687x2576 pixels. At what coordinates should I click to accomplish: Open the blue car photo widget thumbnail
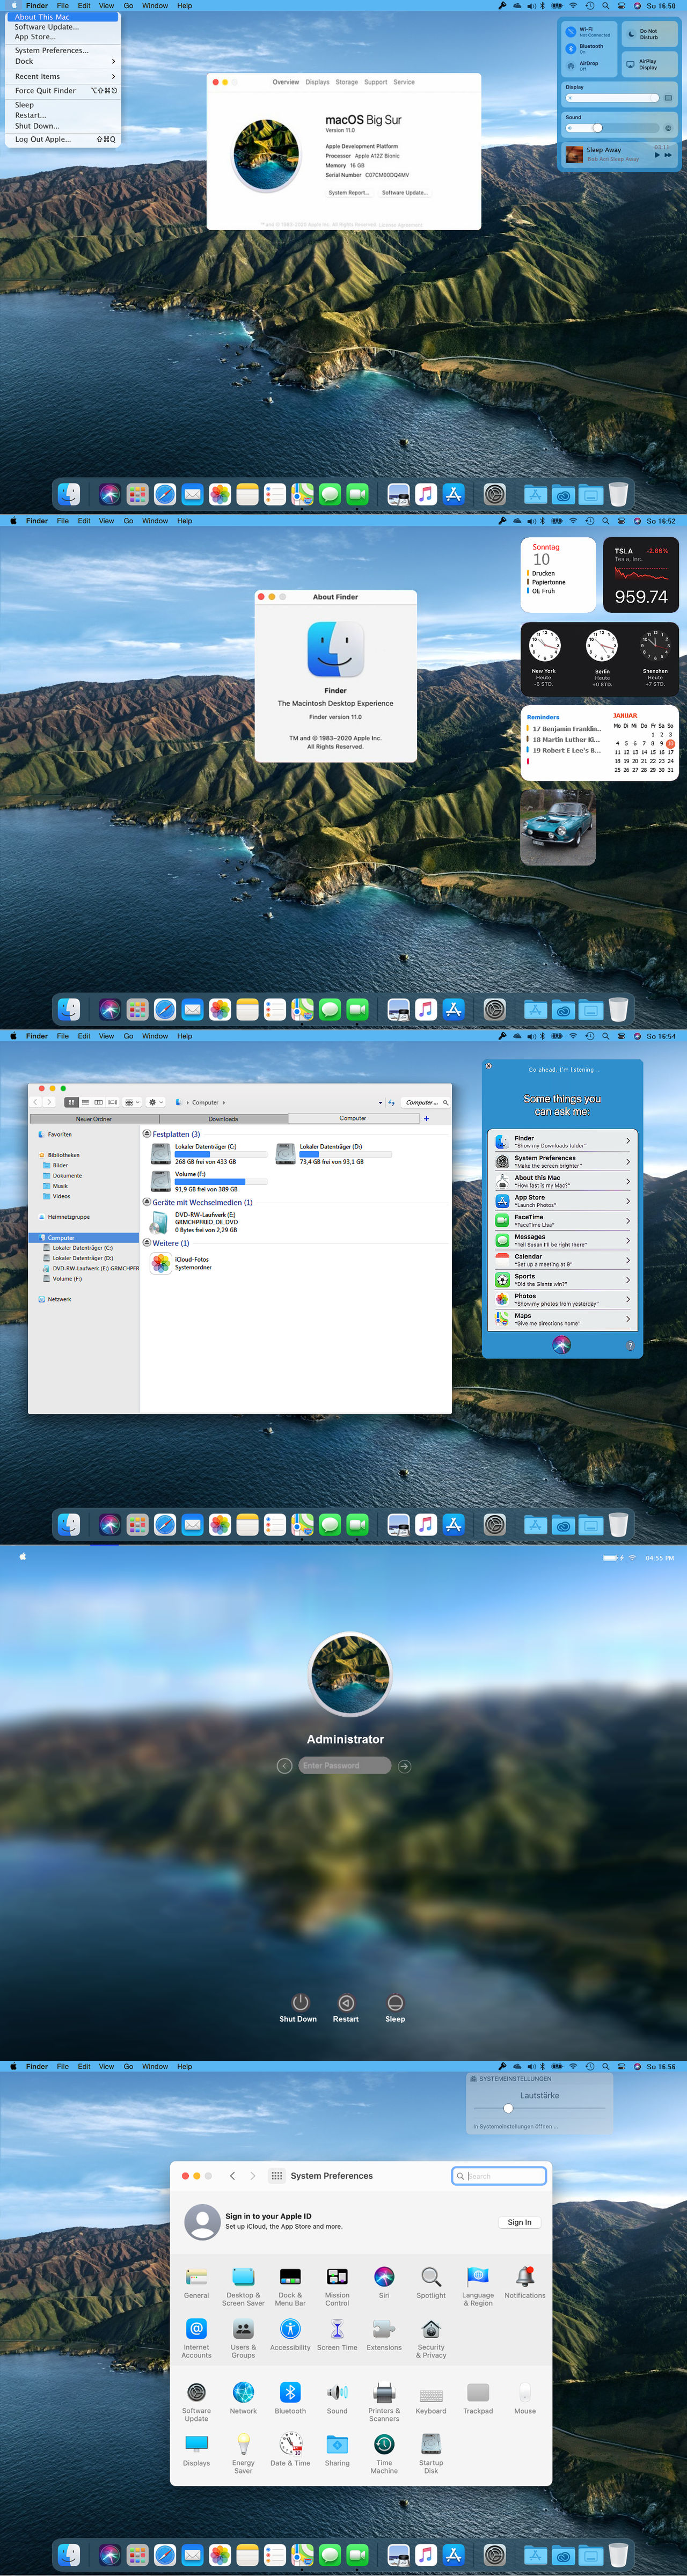(x=558, y=827)
